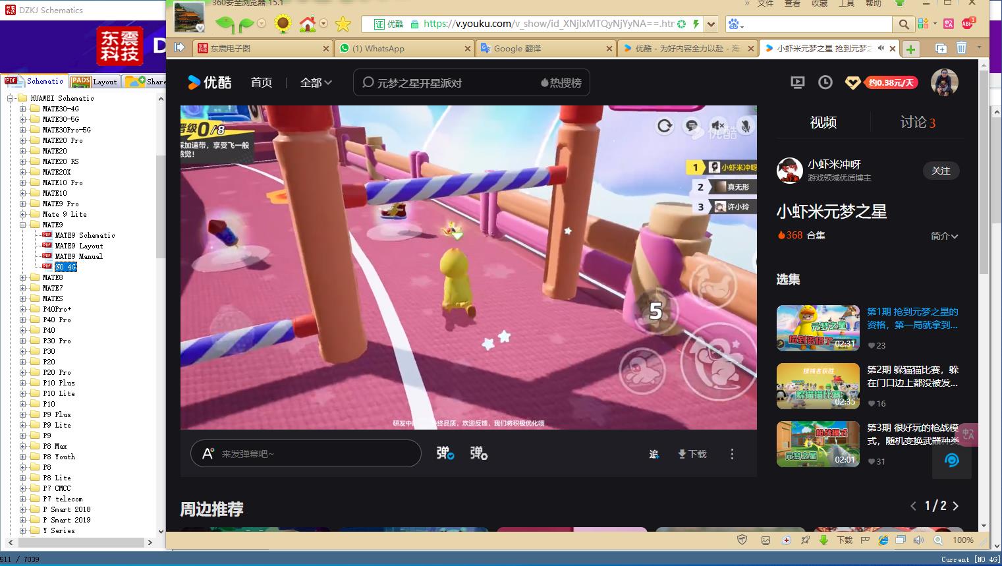Click the follow-series icon below the video
The image size is (1002, 566).
click(654, 454)
